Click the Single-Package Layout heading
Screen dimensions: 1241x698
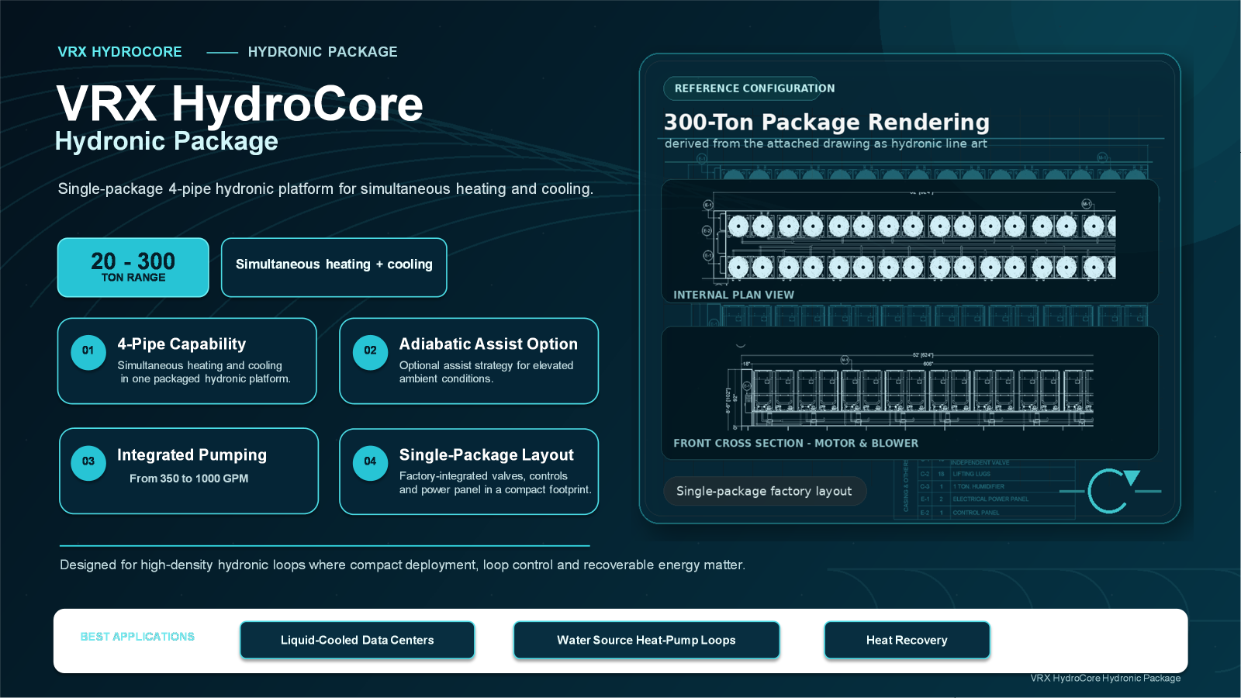pyautogui.click(x=486, y=455)
